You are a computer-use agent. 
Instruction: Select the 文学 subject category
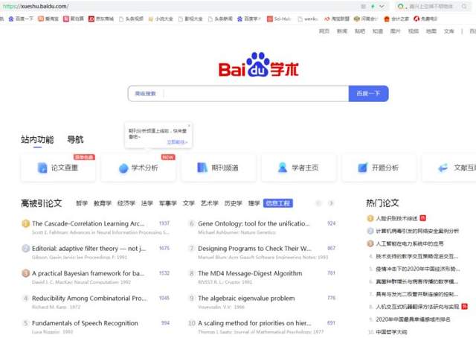pos(188,203)
